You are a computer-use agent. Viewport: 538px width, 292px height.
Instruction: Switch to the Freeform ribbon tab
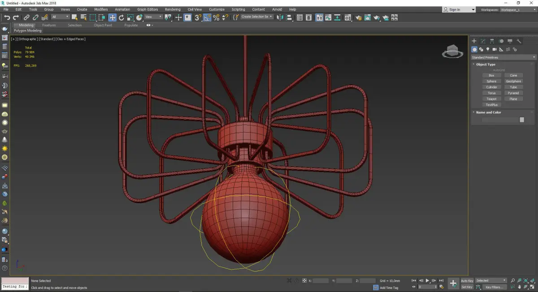click(x=49, y=25)
